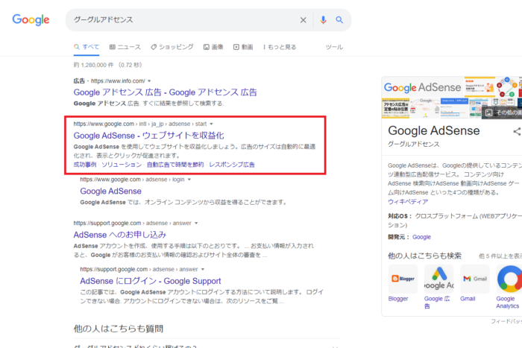
Task: Open the ad link Google アドセンス 広告
Action: click(x=165, y=92)
